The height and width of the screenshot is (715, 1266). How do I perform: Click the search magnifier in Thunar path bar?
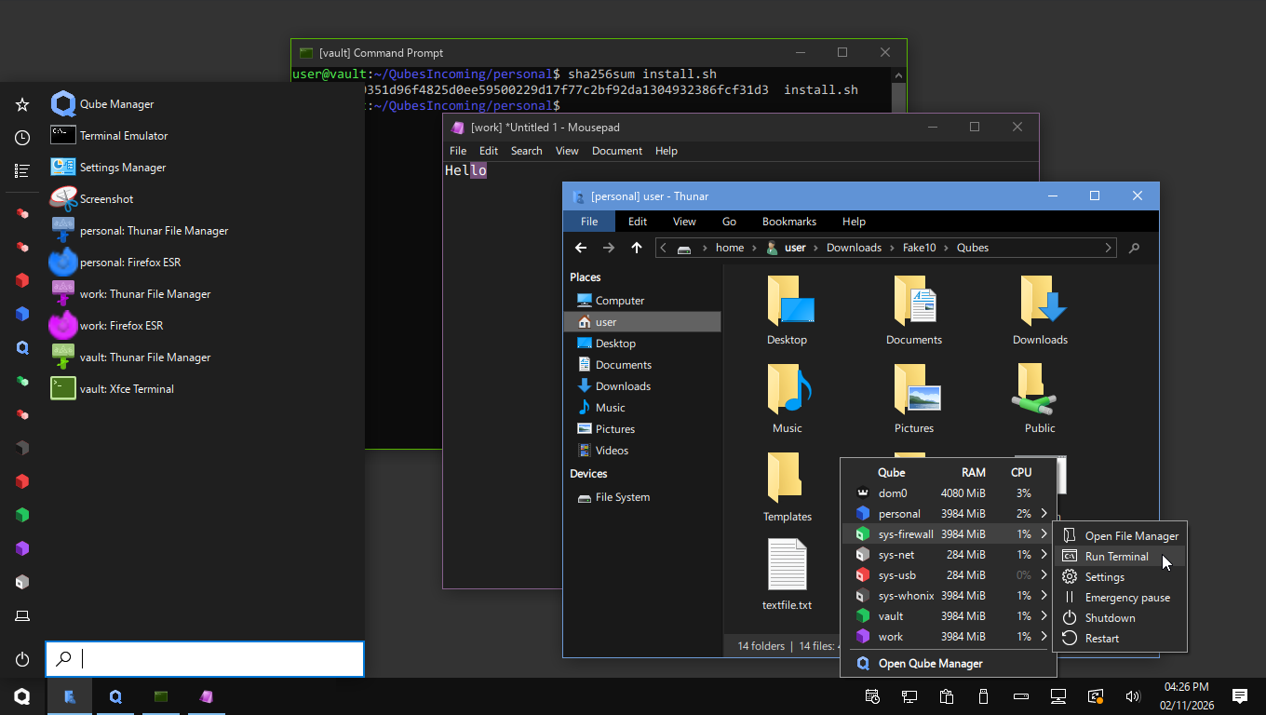pos(1134,248)
